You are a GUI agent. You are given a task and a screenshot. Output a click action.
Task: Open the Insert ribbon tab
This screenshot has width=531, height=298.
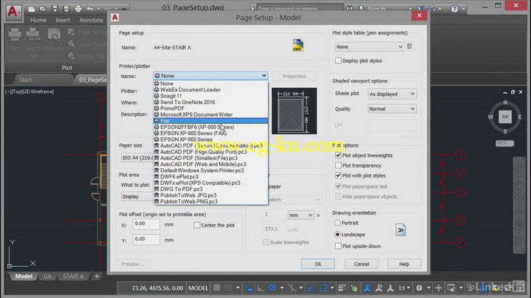click(x=63, y=21)
